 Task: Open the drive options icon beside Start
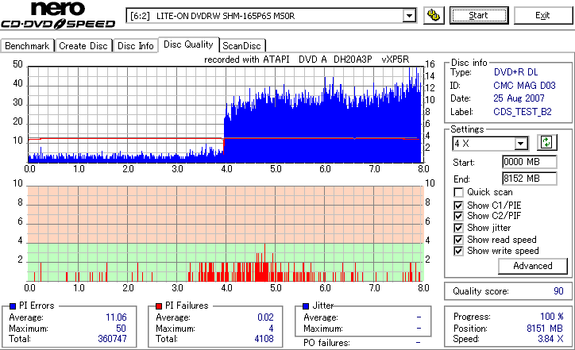[x=434, y=15]
